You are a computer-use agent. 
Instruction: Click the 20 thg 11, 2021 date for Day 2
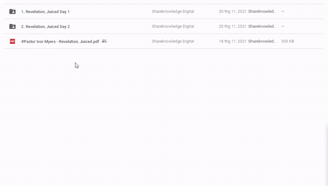pos(232,26)
